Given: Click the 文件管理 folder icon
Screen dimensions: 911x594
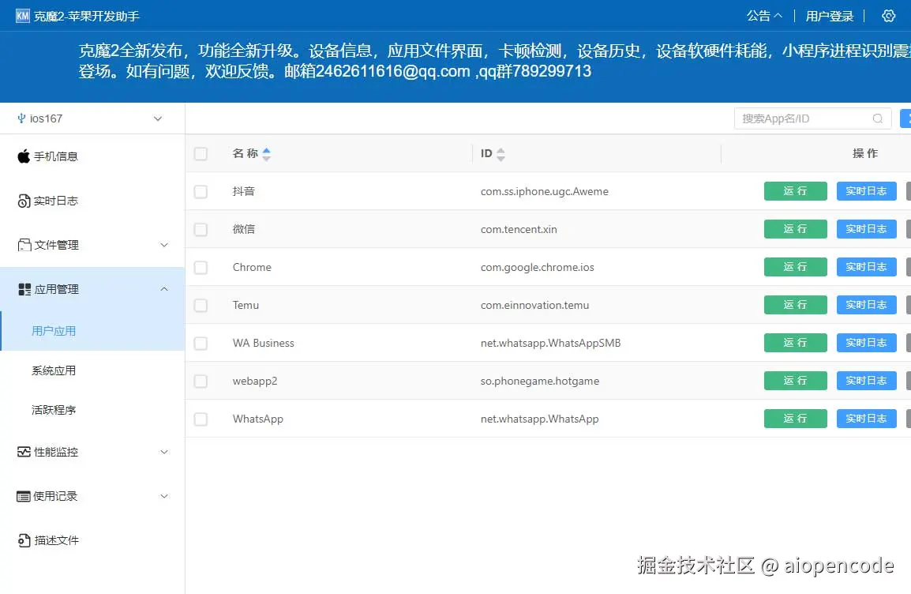Looking at the screenshot, I should [24, 245].
